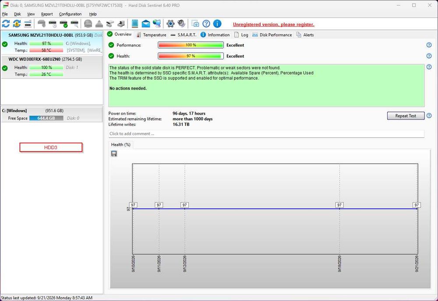Click the disk with clock toolbar icon

tap(53, 24)
